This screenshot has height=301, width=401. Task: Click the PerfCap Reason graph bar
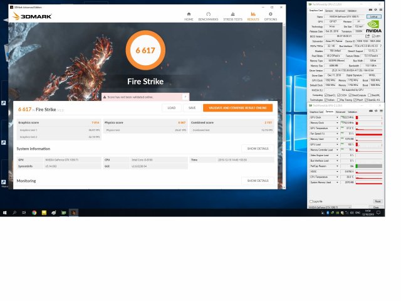point(369,166)
